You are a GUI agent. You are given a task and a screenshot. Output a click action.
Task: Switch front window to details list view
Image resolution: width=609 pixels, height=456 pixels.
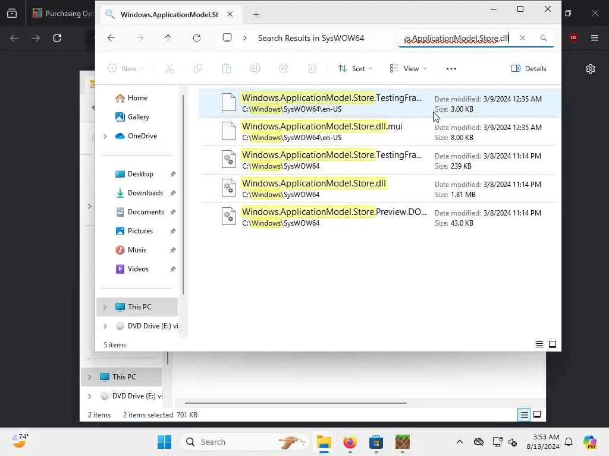(539, 344)
